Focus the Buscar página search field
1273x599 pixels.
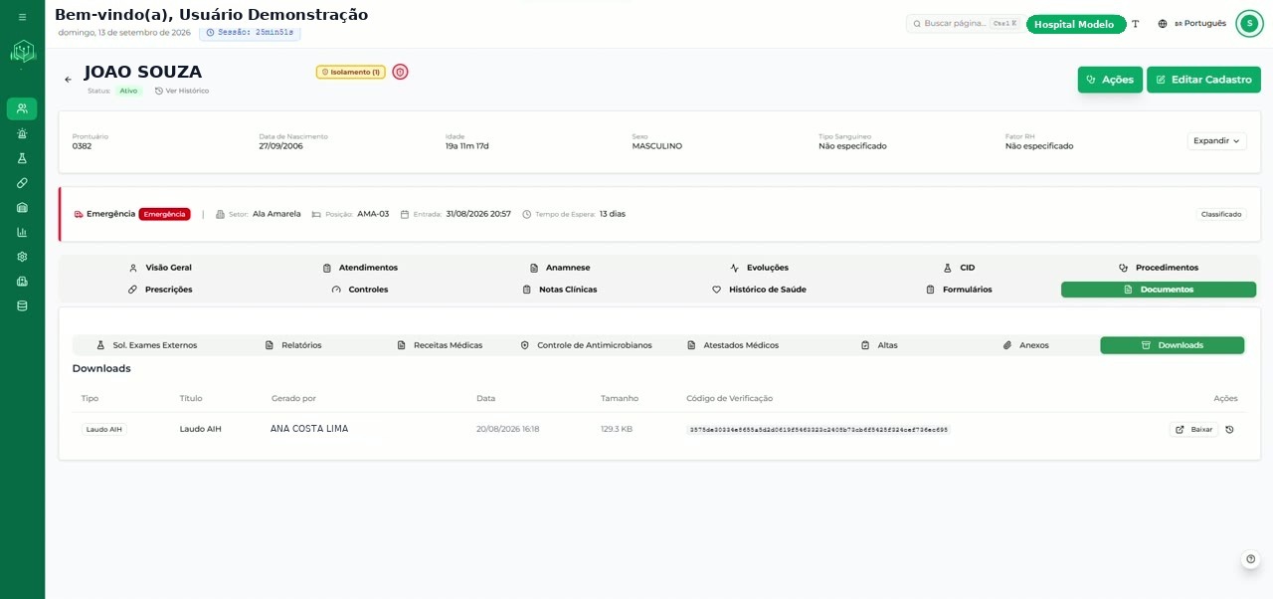(x=963, y=23)
